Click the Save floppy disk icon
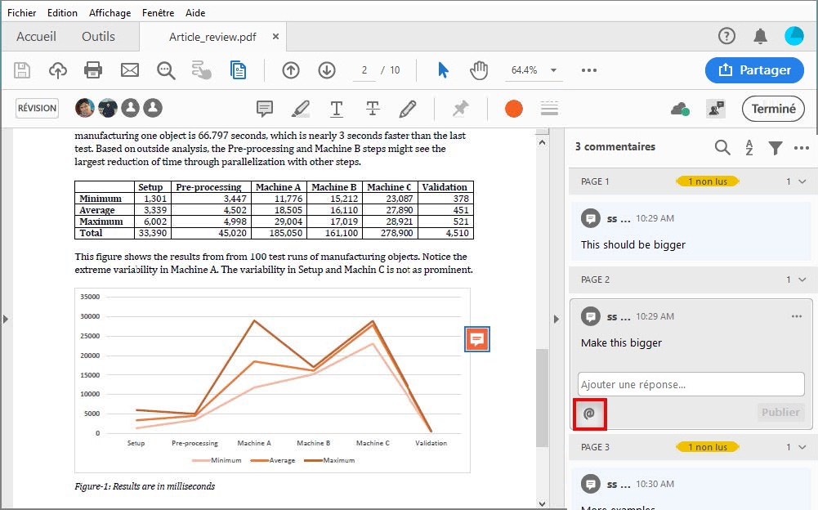The image size is (818, 510). point(22,70)
